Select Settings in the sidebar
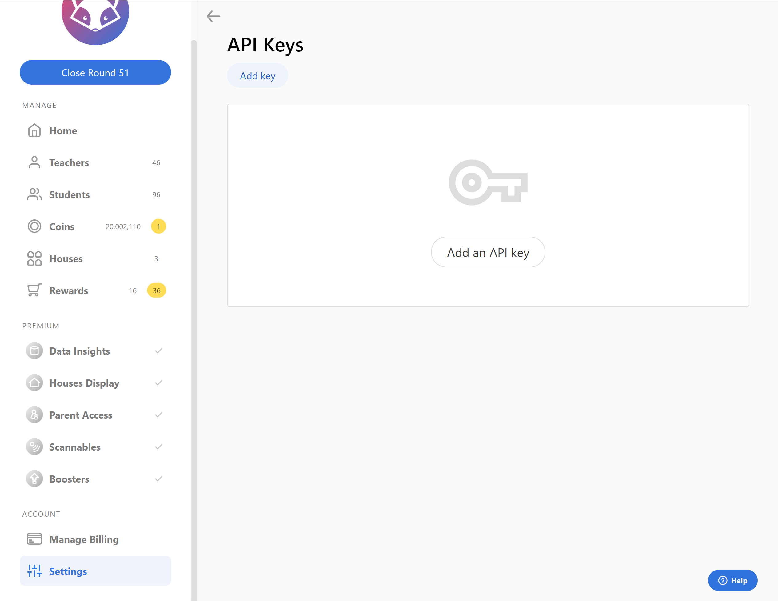The width and height of the screenshot is (778, 601). [68, 571]
